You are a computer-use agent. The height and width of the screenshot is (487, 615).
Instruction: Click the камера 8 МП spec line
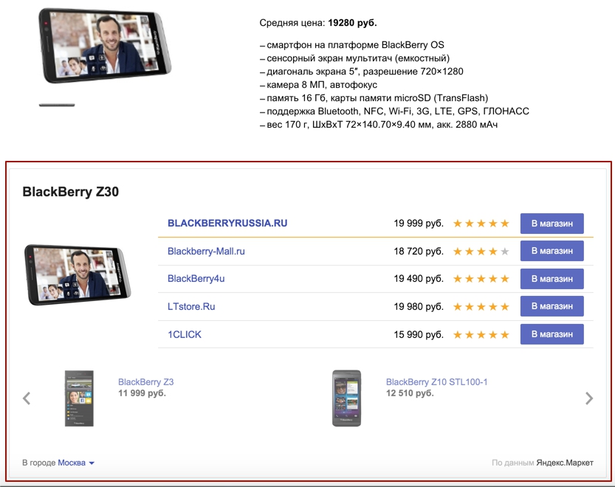[318, 85]
